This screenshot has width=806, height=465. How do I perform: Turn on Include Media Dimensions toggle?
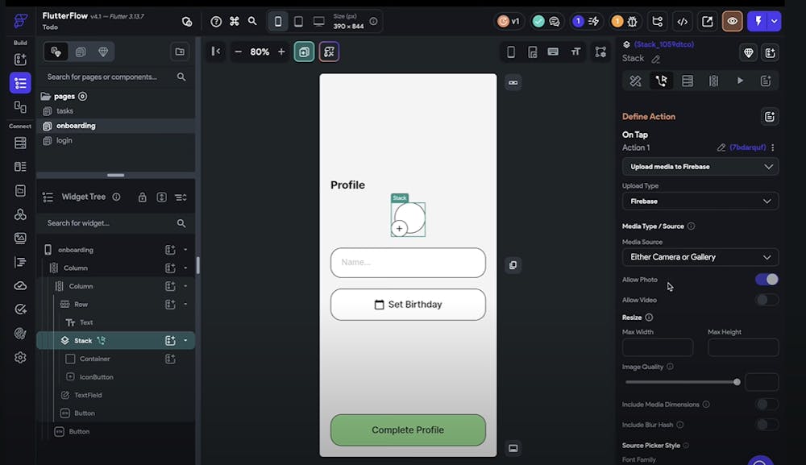click(x=767, y=405)
